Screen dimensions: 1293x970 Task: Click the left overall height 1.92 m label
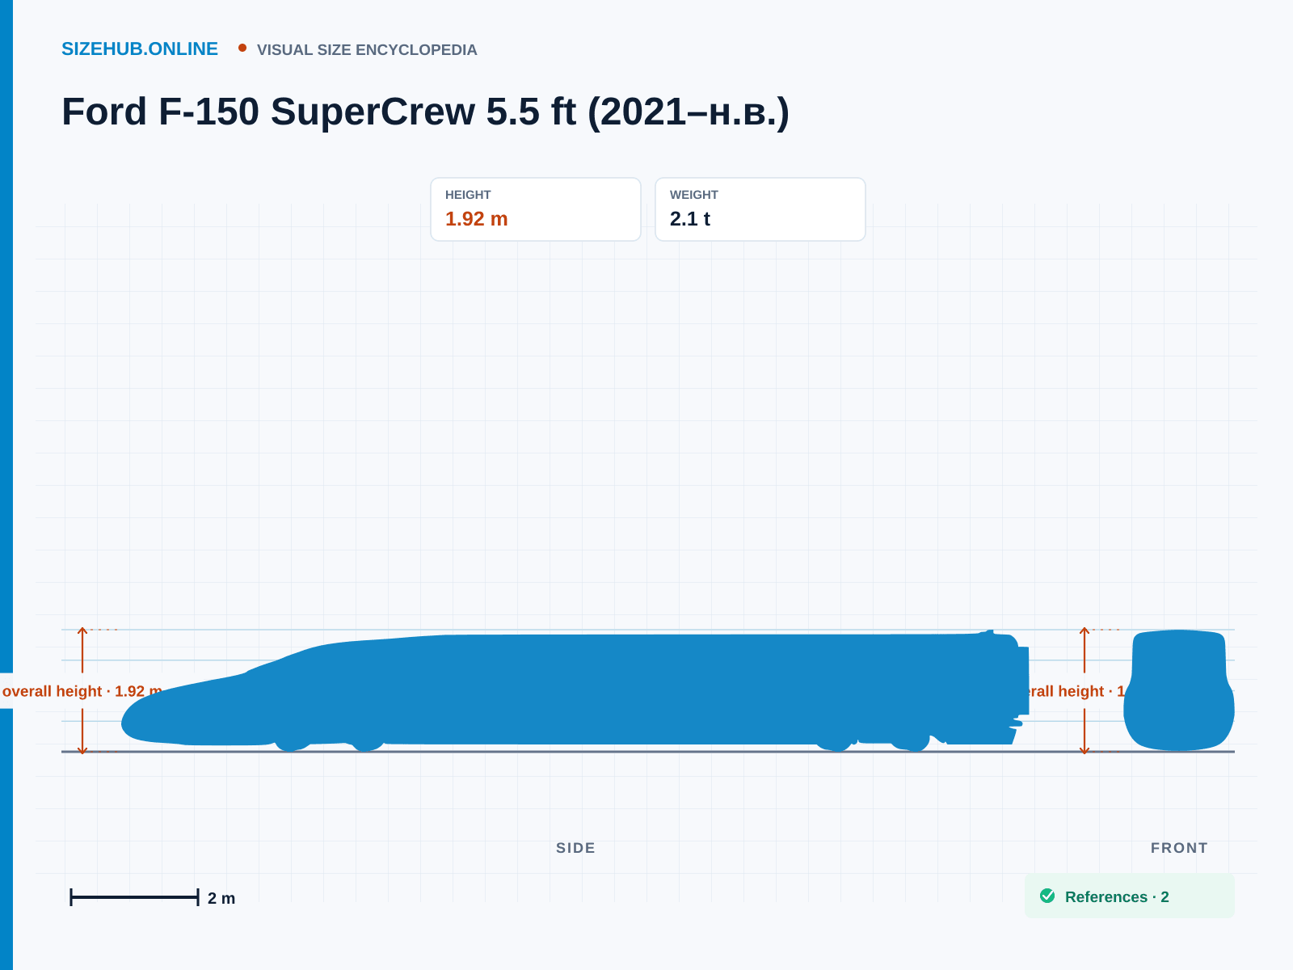[81, 691]
